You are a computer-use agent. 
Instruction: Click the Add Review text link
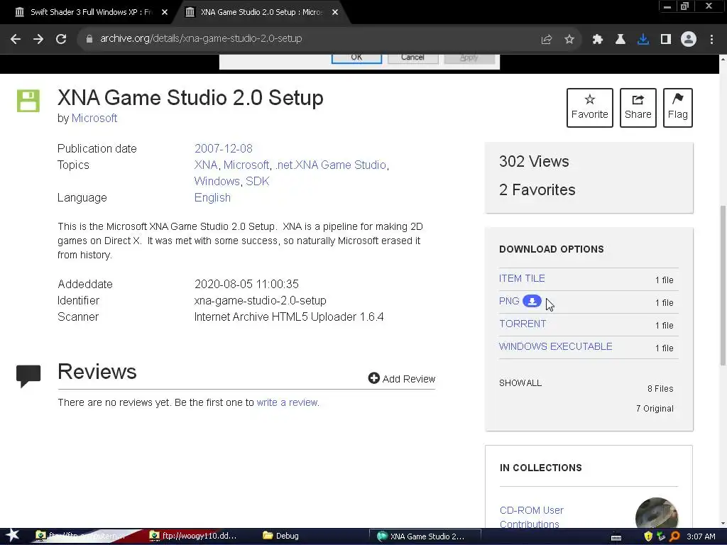(x=408, y=379)
